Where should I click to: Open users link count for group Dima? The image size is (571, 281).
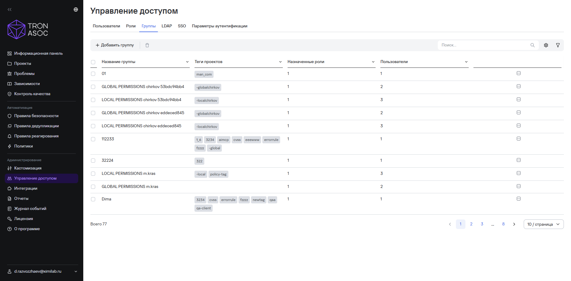(x=381, y=199)
